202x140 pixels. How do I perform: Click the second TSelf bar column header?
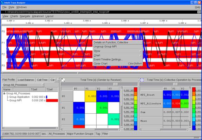click(52, 90)
